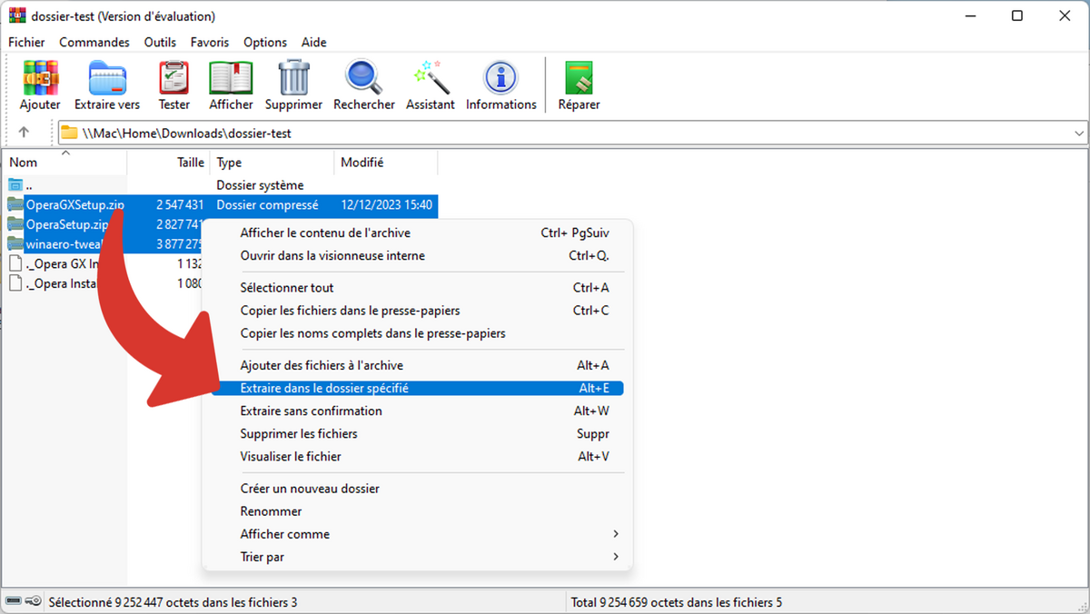Click the 12/12/2023 15:40 date cell
1090x614 pixels.
tap(386, 205)
